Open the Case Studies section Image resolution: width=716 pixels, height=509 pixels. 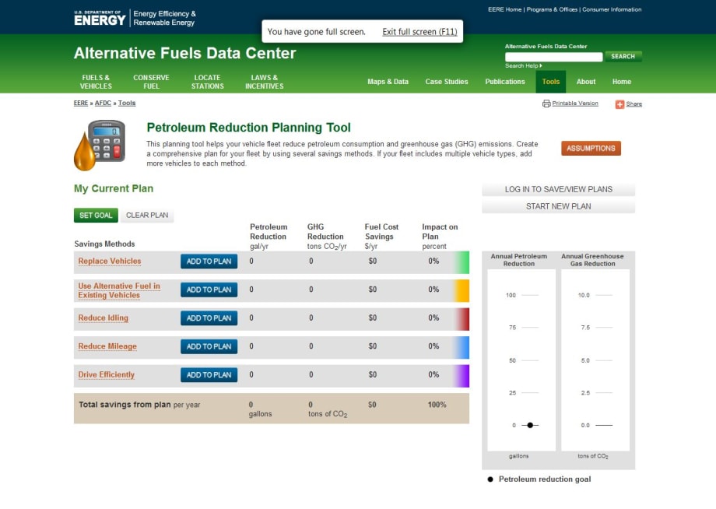(447, 82)
